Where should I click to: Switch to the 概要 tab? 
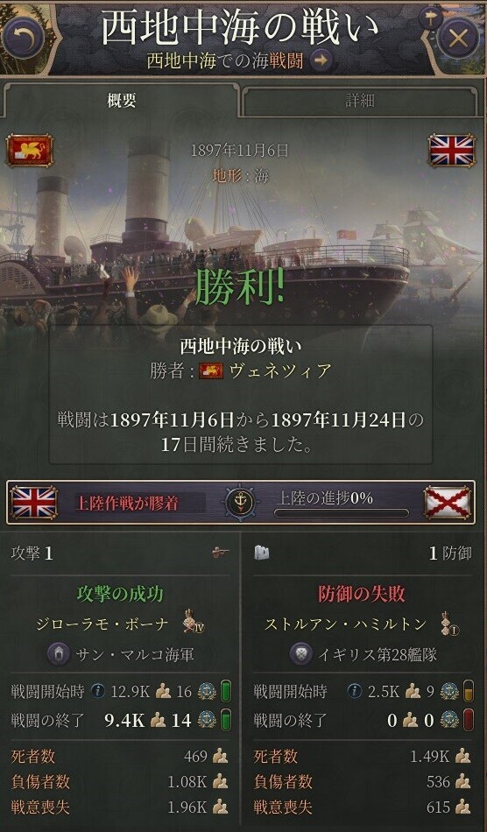coord(122,101)
